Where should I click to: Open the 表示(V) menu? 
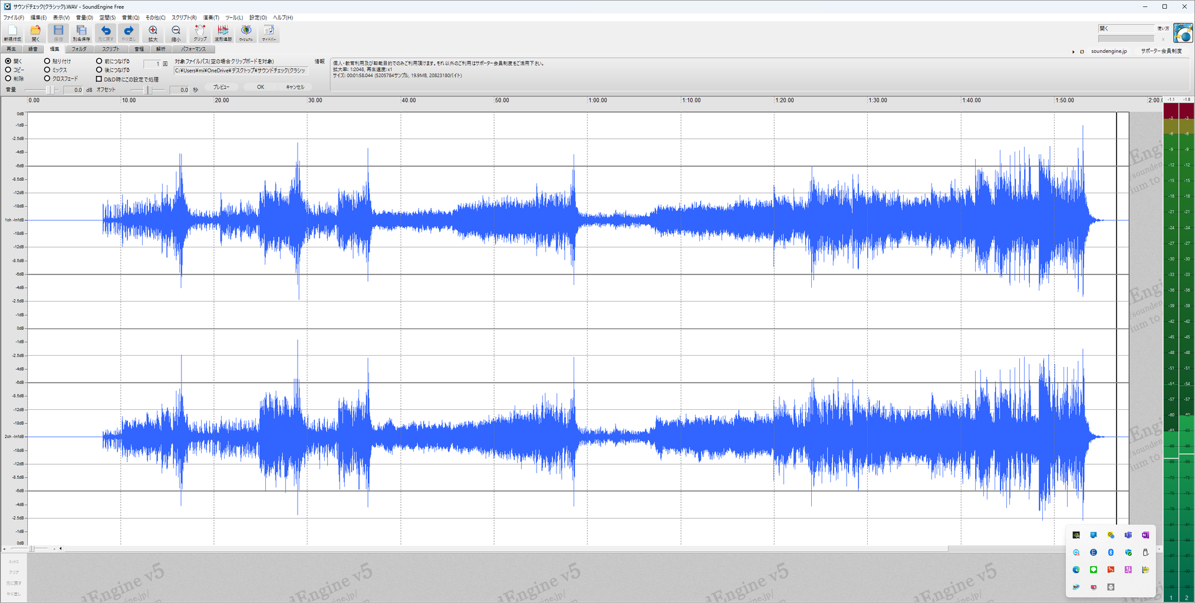[x=61, y=18]
